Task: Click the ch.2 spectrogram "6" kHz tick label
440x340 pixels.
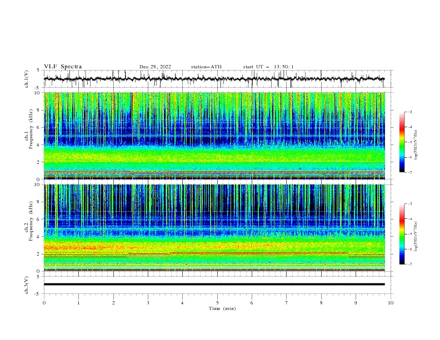Action: coord(39,219)
